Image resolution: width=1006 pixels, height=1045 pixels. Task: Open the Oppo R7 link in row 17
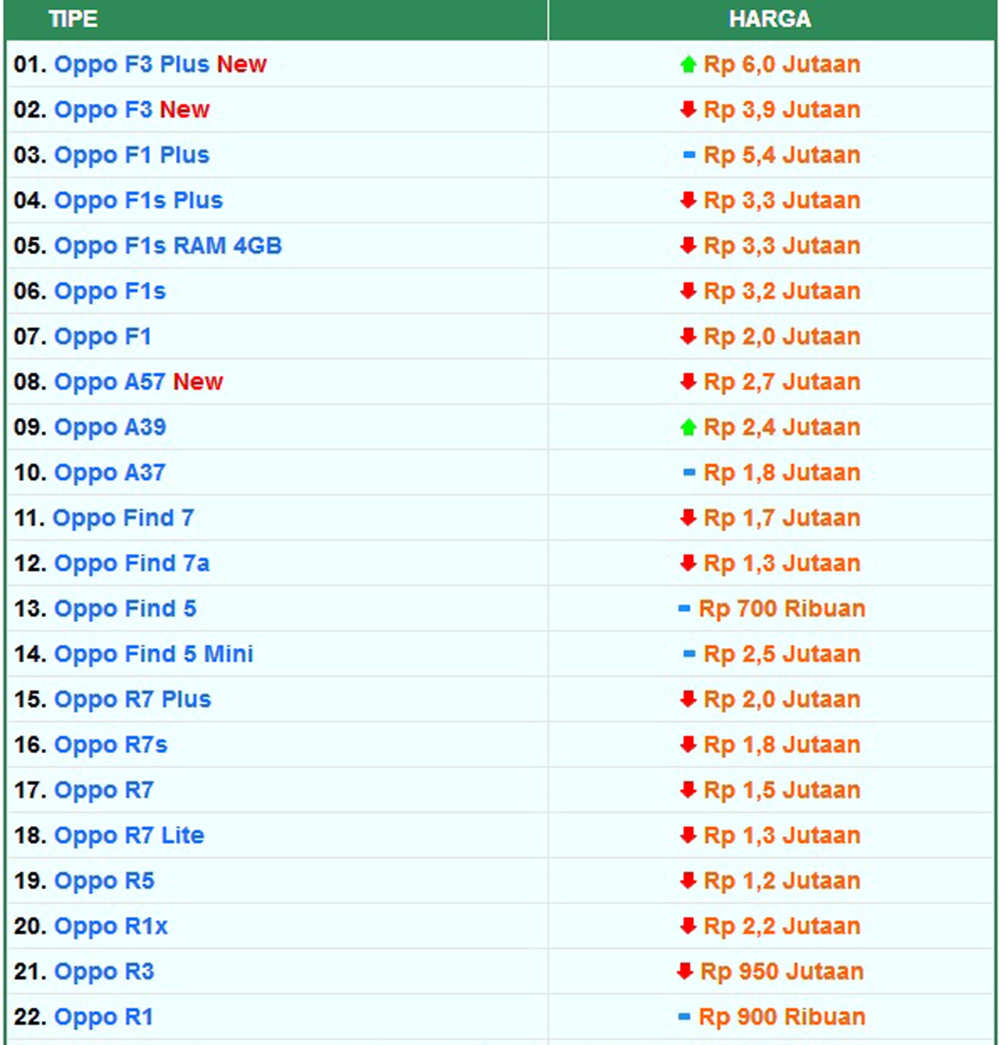click(104, 790)
